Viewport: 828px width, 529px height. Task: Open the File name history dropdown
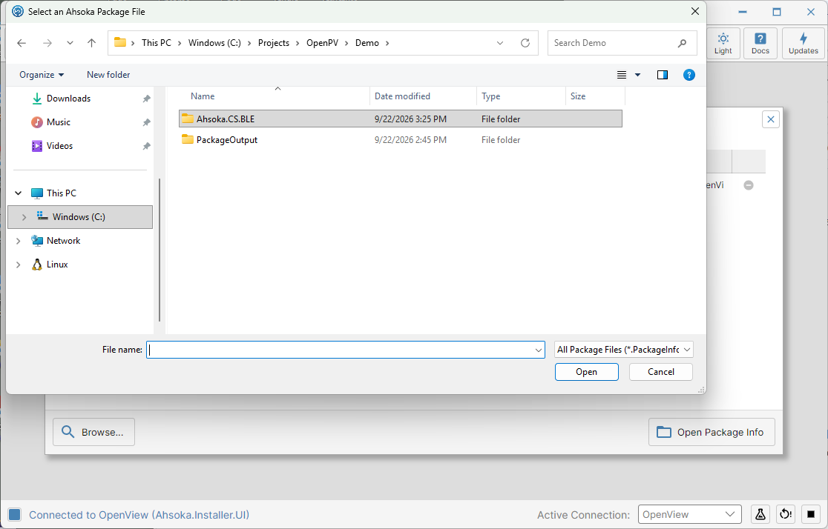tap(538, 350)
